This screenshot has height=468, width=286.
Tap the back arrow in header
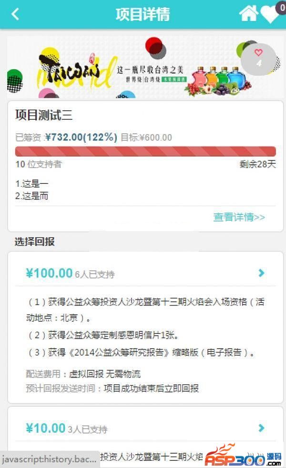point(15,14)
